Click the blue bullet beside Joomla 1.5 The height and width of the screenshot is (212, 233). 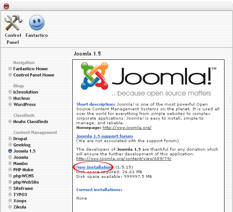[10, 151]
